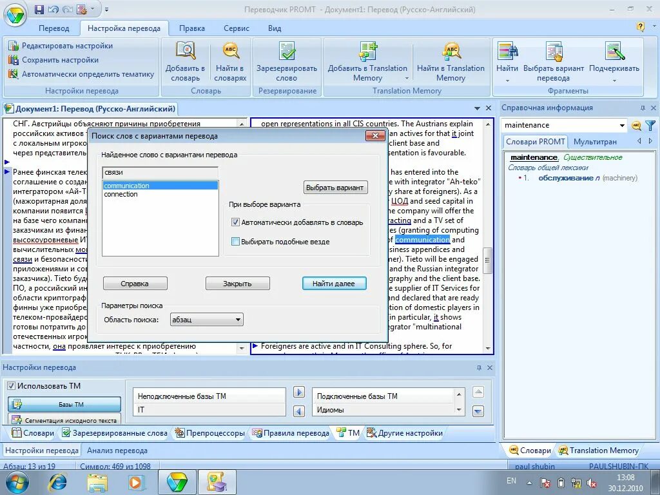Click the 'Справка' button in dialog

tap(135, 284)
